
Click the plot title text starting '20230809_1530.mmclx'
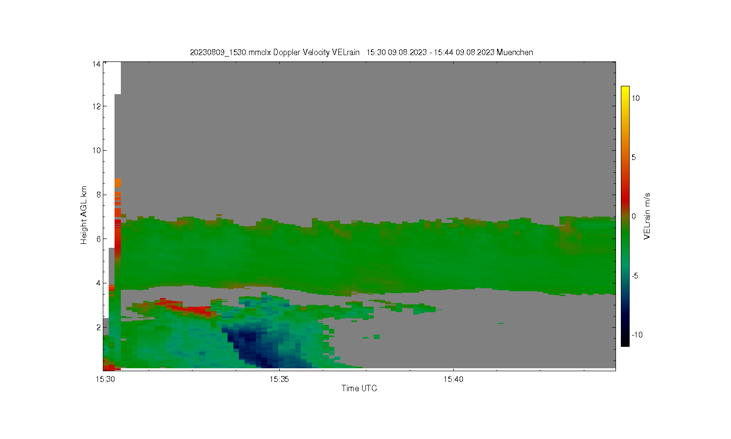[x=361, y=52]
